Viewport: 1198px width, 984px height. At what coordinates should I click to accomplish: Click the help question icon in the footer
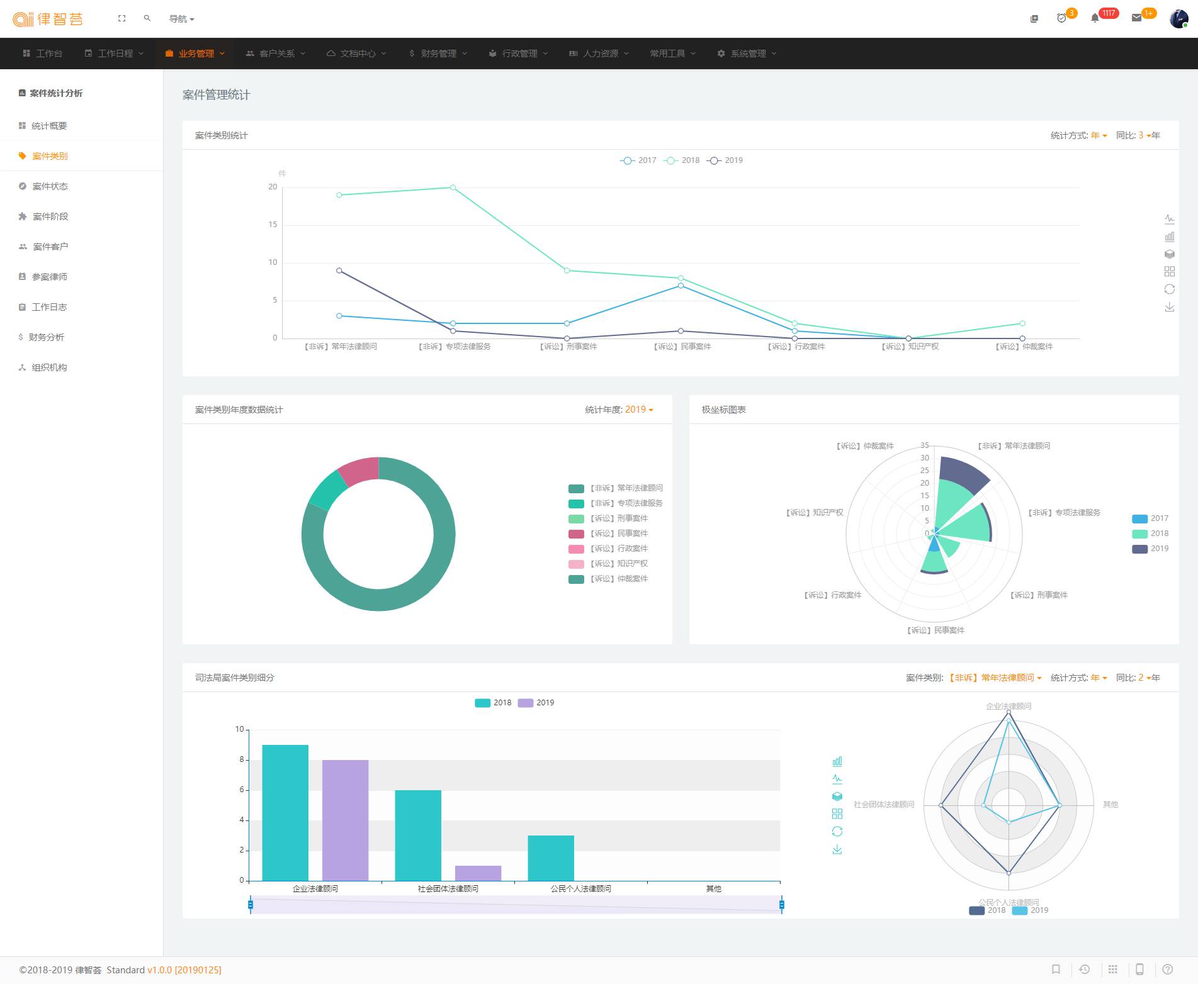1167,970
